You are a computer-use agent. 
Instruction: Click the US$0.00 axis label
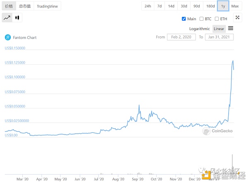[x=11, y=135]
